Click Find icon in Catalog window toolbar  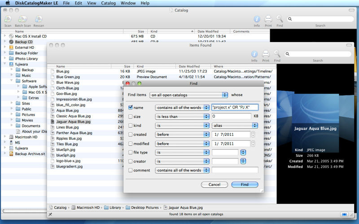(x=280, y=19)
